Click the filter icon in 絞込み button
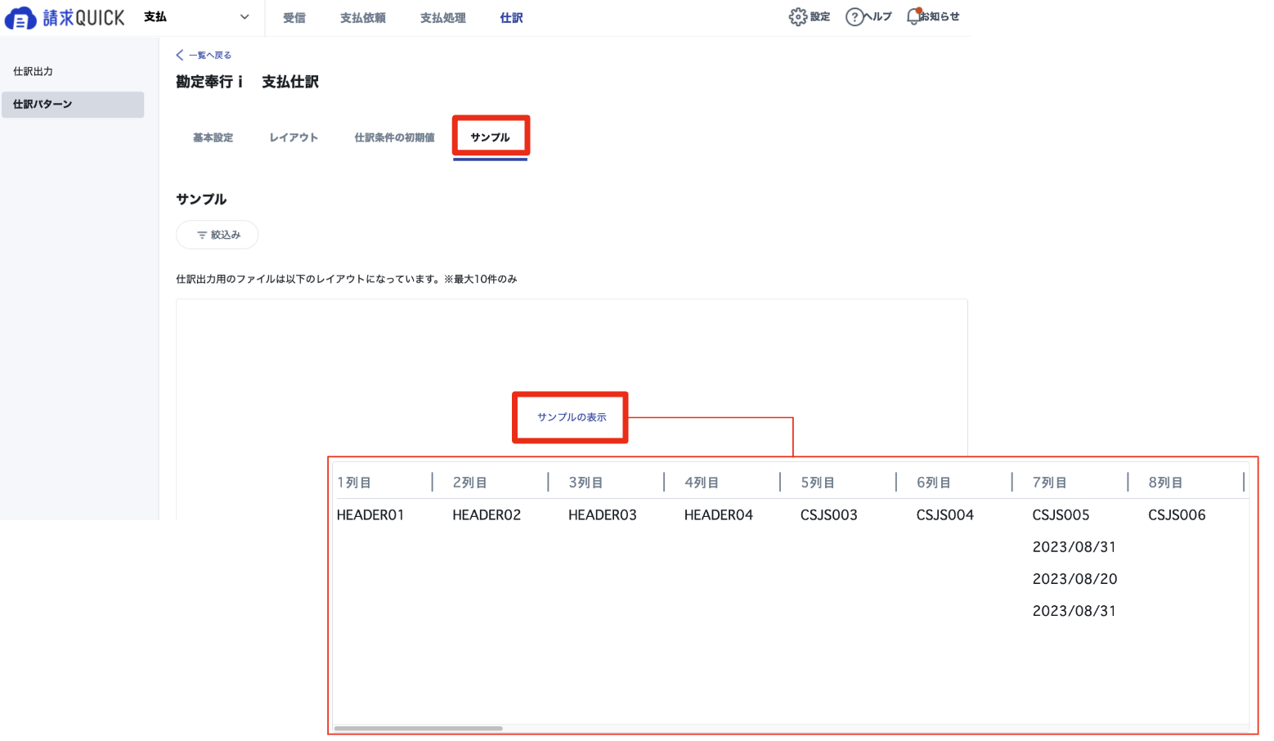The image size is (1274, 741). pyautogui.click(x=202, y=235)
